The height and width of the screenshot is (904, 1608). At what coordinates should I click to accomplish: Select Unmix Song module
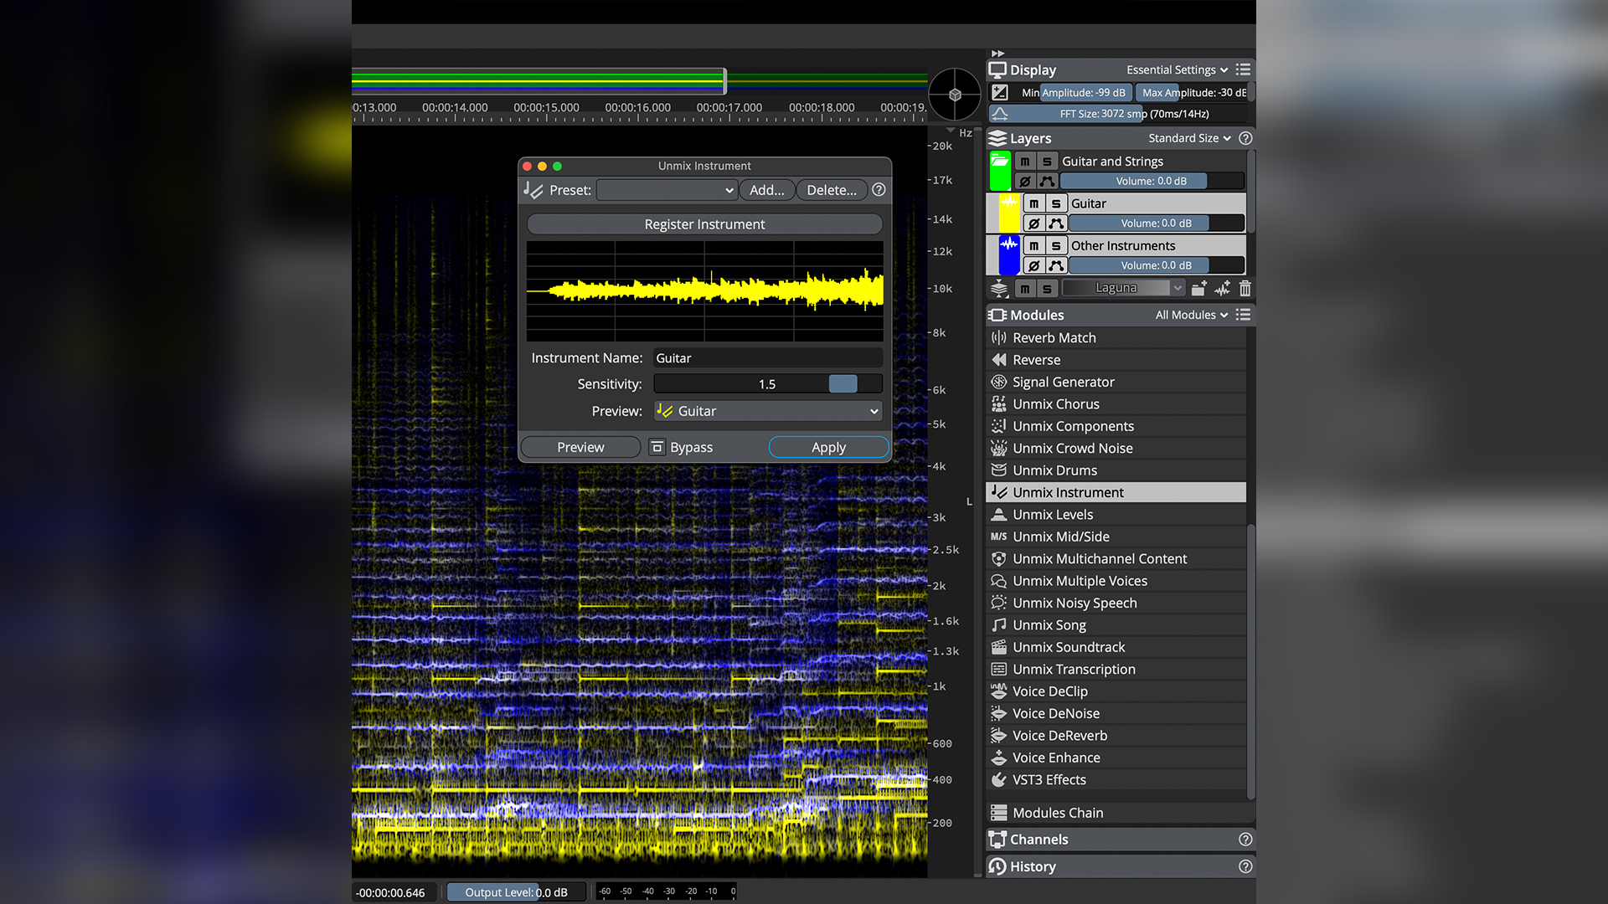pos(1049,625)
